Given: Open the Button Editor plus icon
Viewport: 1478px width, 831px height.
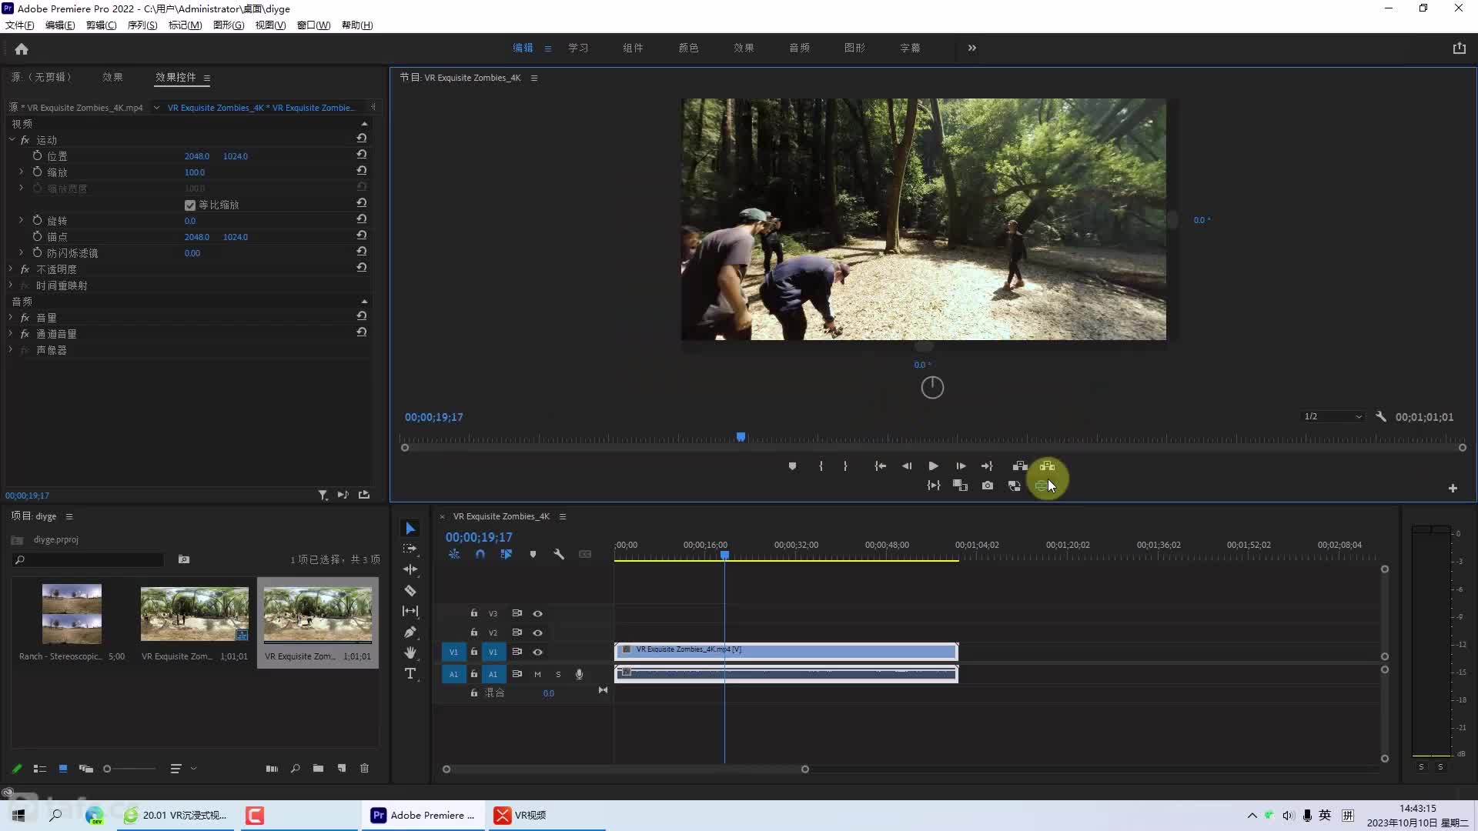Looking at the screenshot, I should click(x=1453, y=488).
